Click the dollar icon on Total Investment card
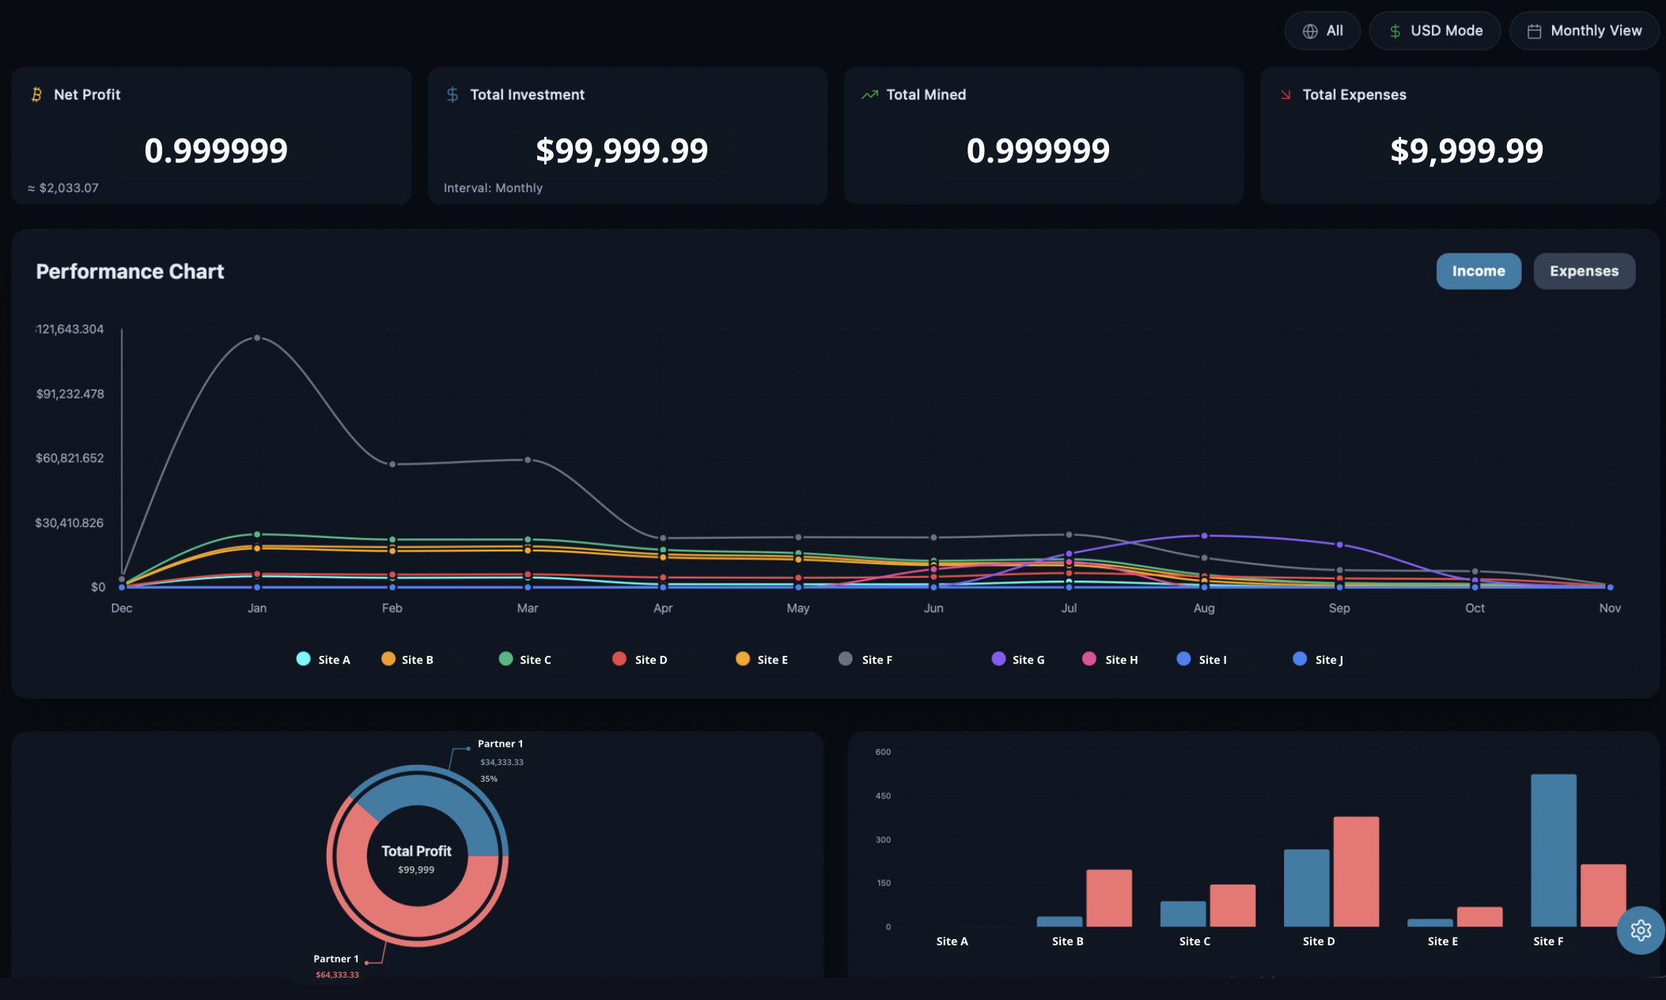The image size is (1666, 1000). pyautogui.click(x=452, y=94)
